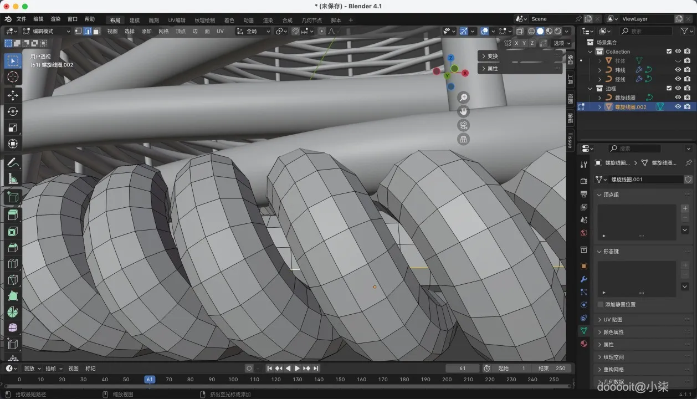Viewport: 697px width, 399px height.
Task: Open the Material properties tab
Action: [x=583, y=344]
